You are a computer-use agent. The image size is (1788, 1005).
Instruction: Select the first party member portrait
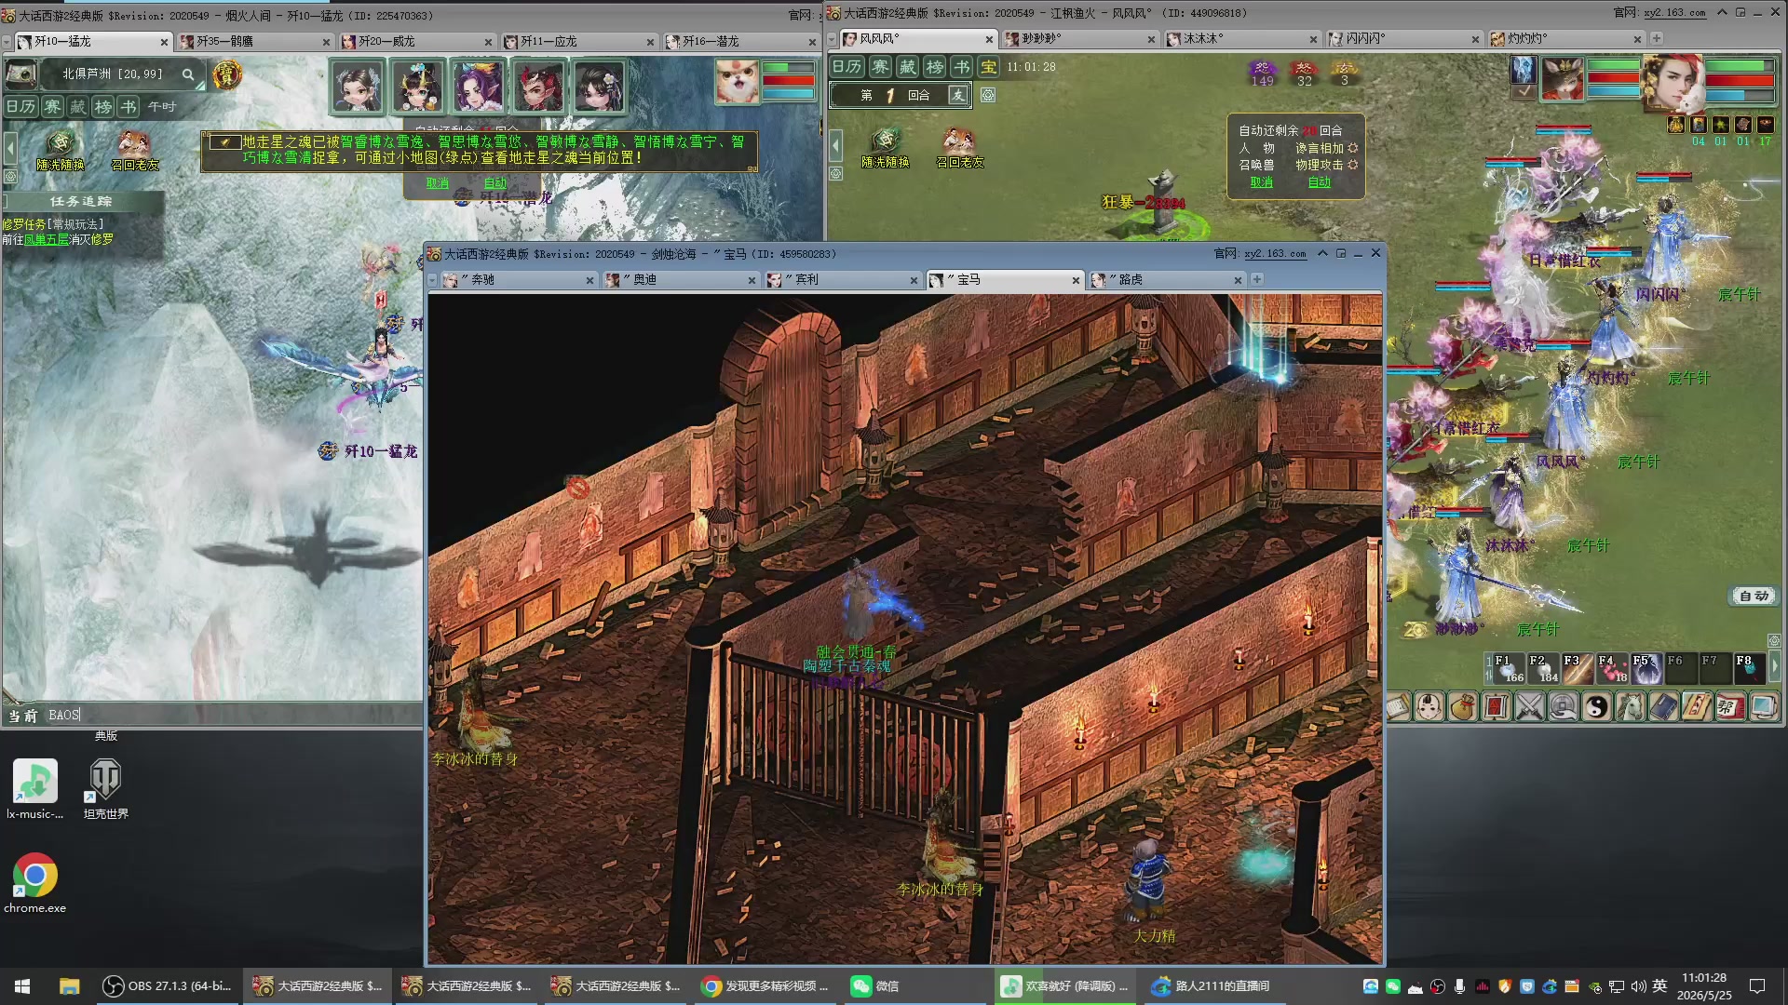point(357,87)
